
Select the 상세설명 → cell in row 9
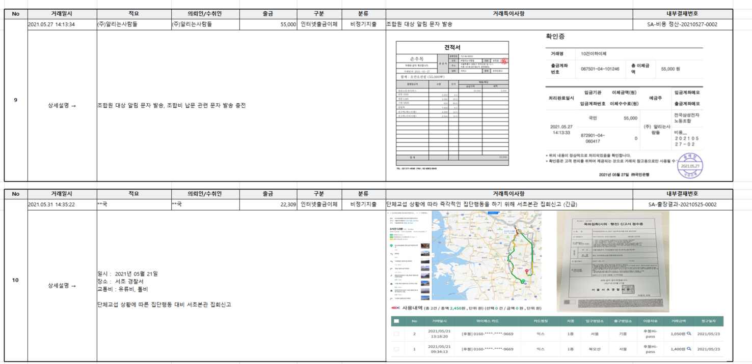point(62,106)
